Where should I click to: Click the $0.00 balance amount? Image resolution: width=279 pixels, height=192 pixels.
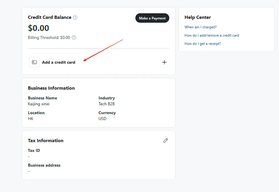click(x=39, y=28)
